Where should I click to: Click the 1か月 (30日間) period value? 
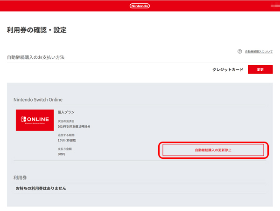[x=67, y=140]
